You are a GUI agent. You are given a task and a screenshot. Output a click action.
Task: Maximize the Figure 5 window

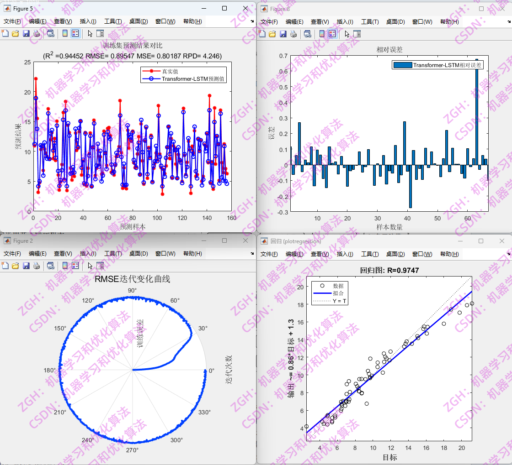(224, 8)
